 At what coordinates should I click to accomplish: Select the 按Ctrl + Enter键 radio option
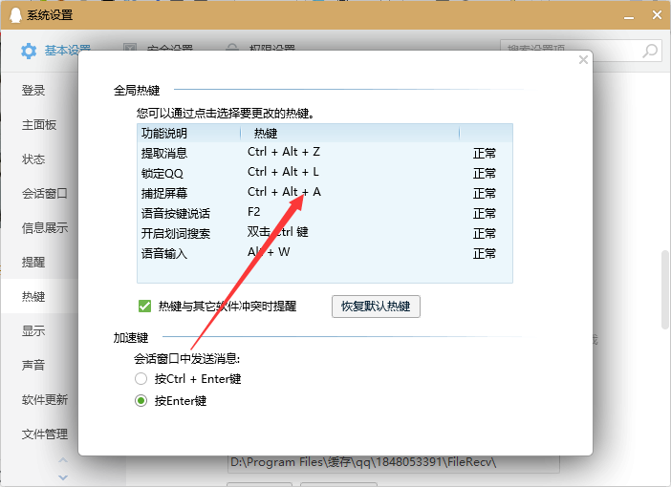coord(141,379)
